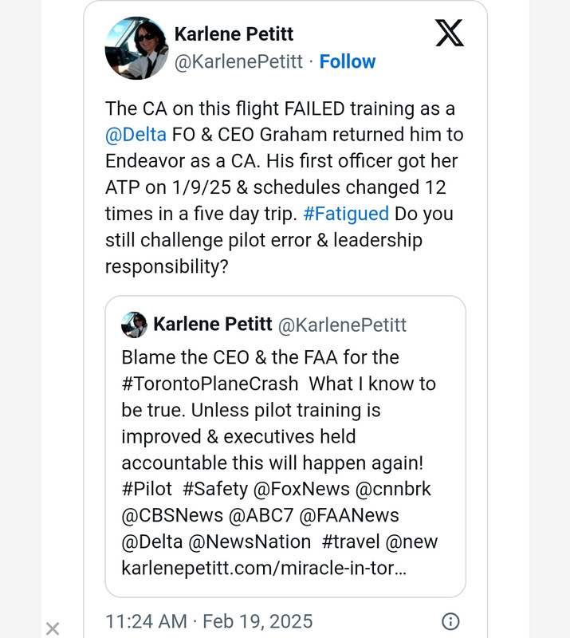Open Karlene Petitt's profile picture
This screenshot has height=638, width=570.
137,48
